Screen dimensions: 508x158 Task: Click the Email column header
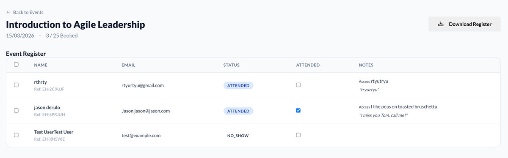[x=128, y=65]
